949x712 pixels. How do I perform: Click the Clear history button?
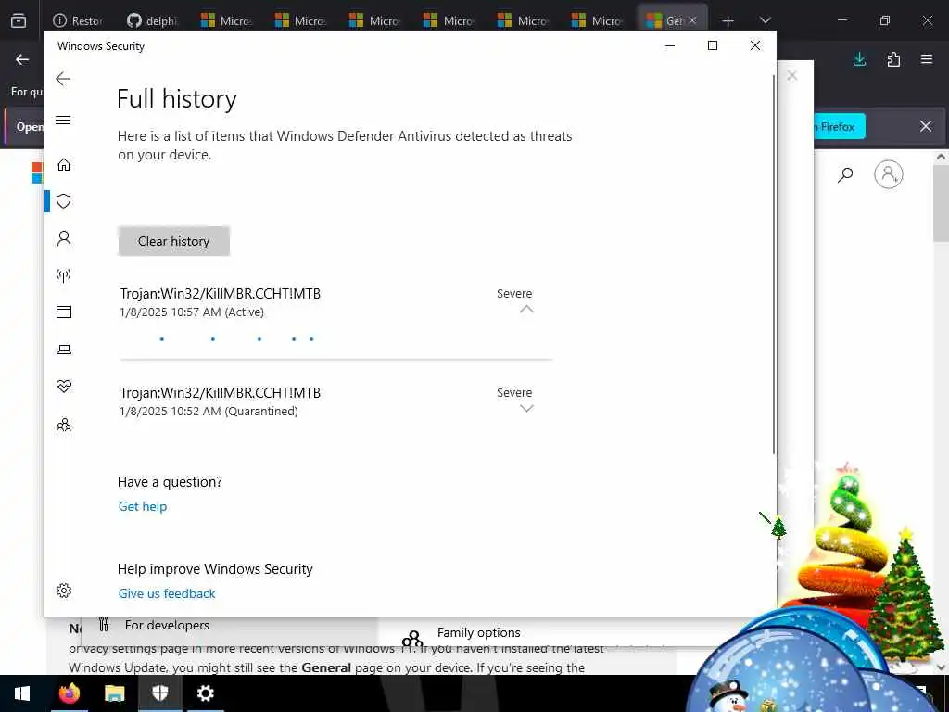(x=173, y=241)
